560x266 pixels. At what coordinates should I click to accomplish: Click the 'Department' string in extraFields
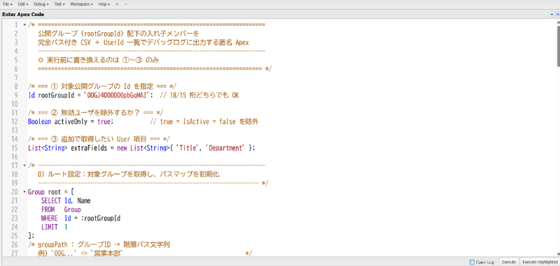(x=225, y=148)
